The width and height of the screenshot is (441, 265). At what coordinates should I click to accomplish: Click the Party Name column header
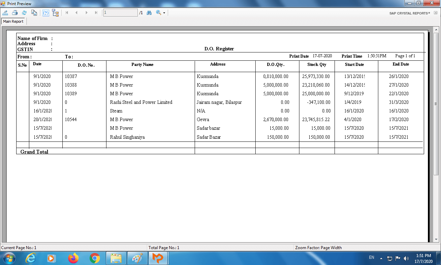142,65
